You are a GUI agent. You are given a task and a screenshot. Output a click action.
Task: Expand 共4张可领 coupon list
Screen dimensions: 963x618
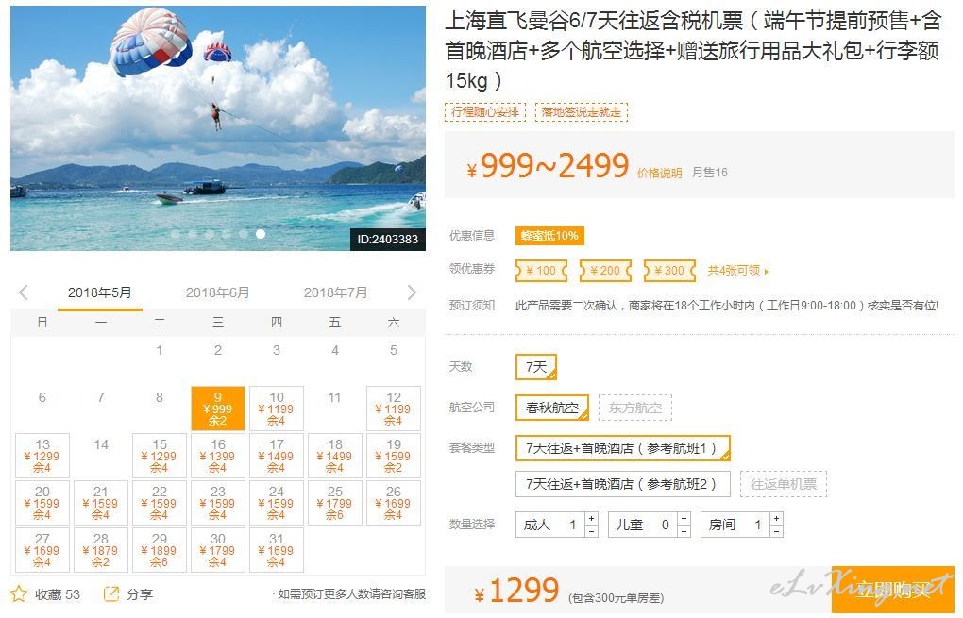[x=737, y=270]
